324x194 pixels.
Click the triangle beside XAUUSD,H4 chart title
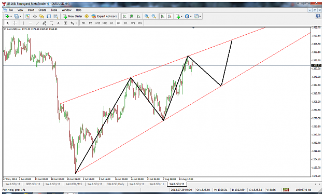tap(5, 29)
